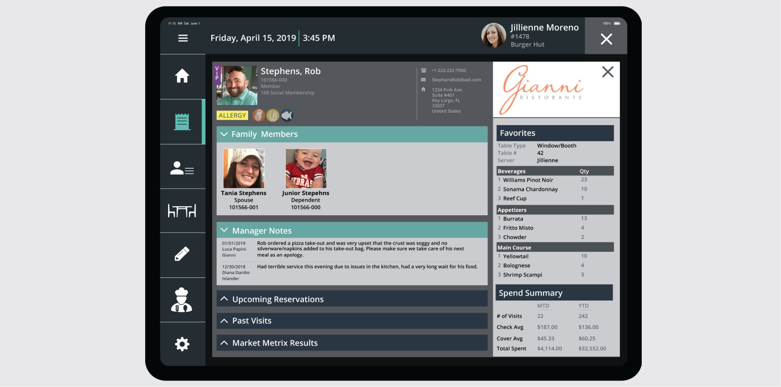Close the Gianni Ristorante panel

pos(607,72)
